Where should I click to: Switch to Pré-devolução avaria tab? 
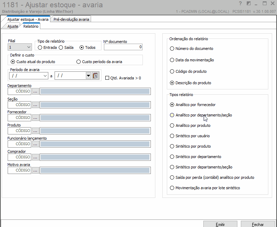71,19
